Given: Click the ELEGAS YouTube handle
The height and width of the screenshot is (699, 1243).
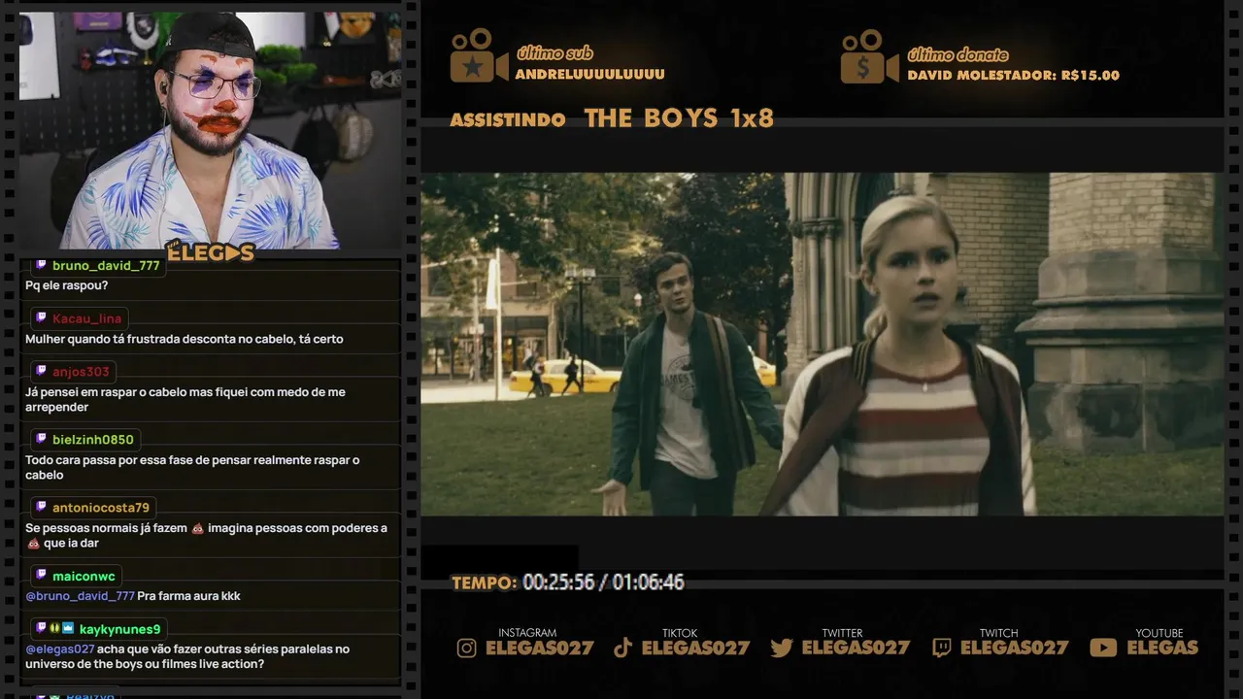Looking at the screenshot, I should pyautogui.click(x=1162, y=648).
